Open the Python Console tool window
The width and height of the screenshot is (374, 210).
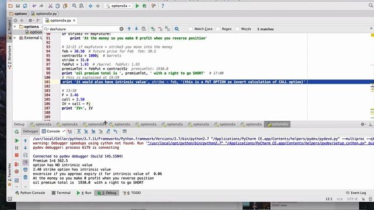point(30,192)
